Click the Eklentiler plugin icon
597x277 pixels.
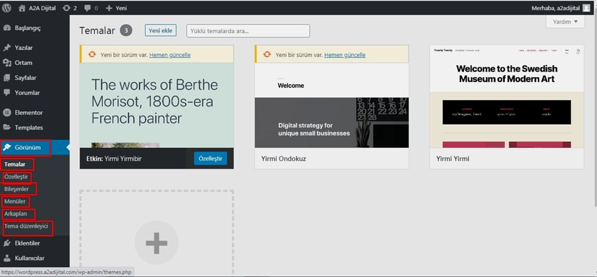(x=7, y=243)
